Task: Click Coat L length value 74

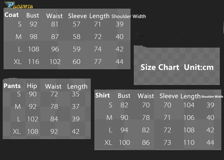Action: pos(98,49)
